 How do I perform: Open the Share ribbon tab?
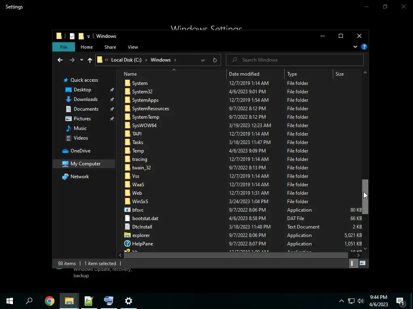[x=110, y=47]
